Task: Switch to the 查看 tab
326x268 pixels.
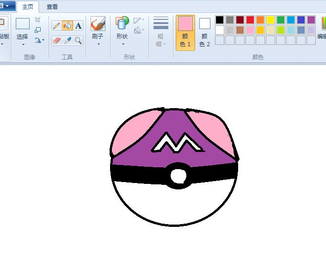Action: pos(52,6)
